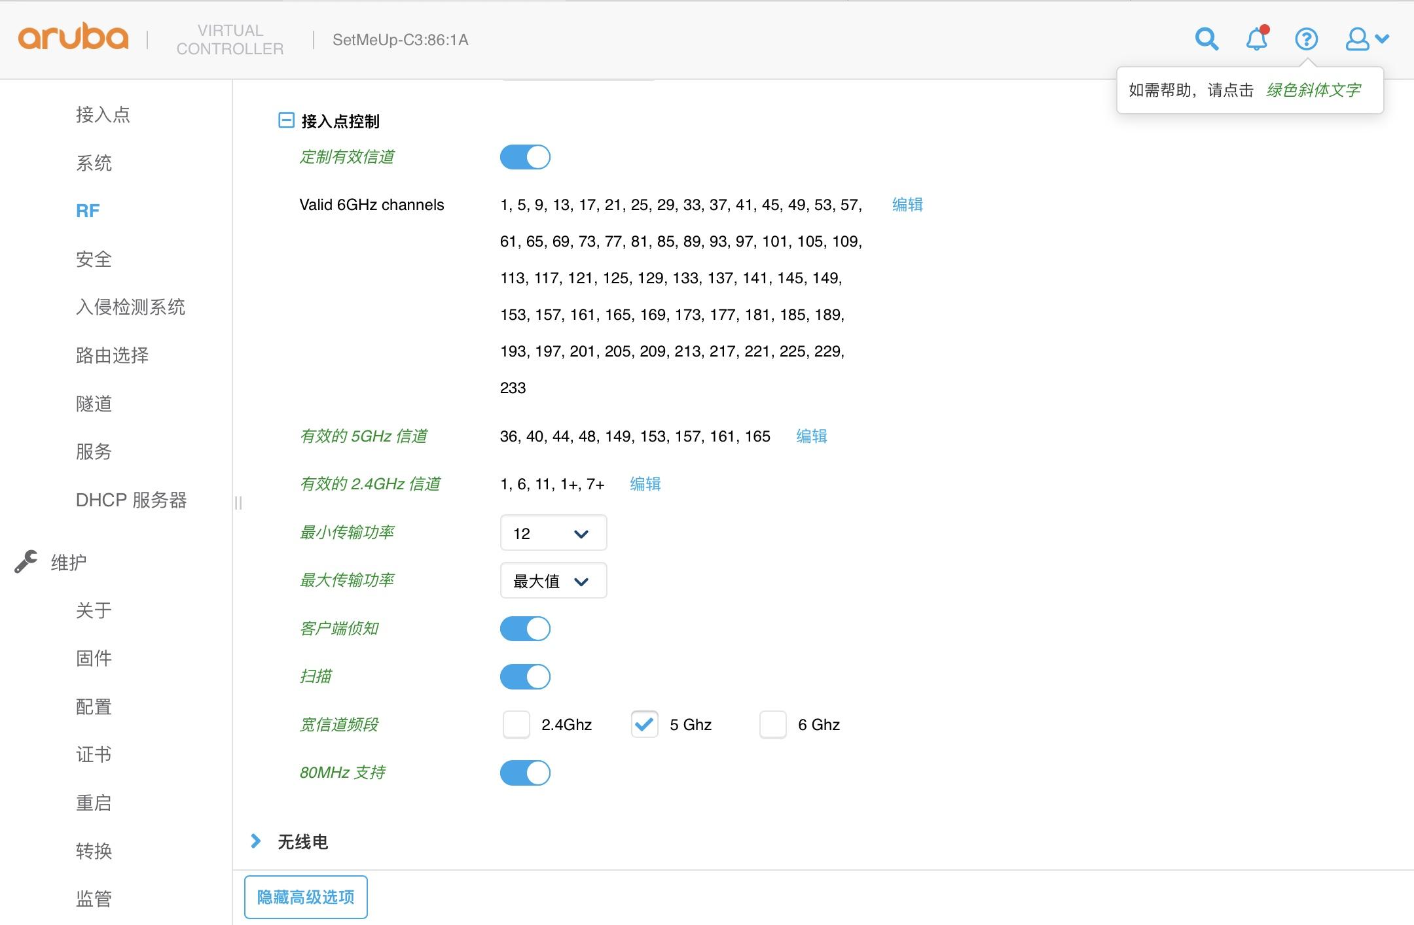Open the search icon in the header
1414x925 pixels.
(x=1206, y=39)
